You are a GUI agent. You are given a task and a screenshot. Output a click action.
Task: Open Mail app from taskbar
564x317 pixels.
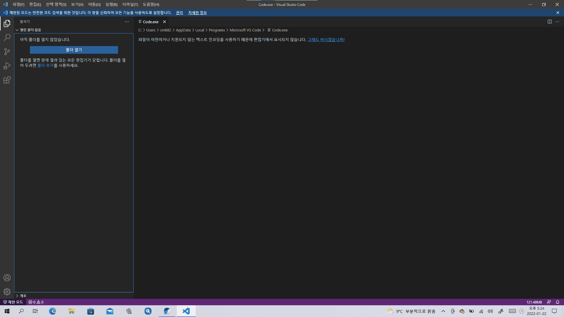coord(110,311)
